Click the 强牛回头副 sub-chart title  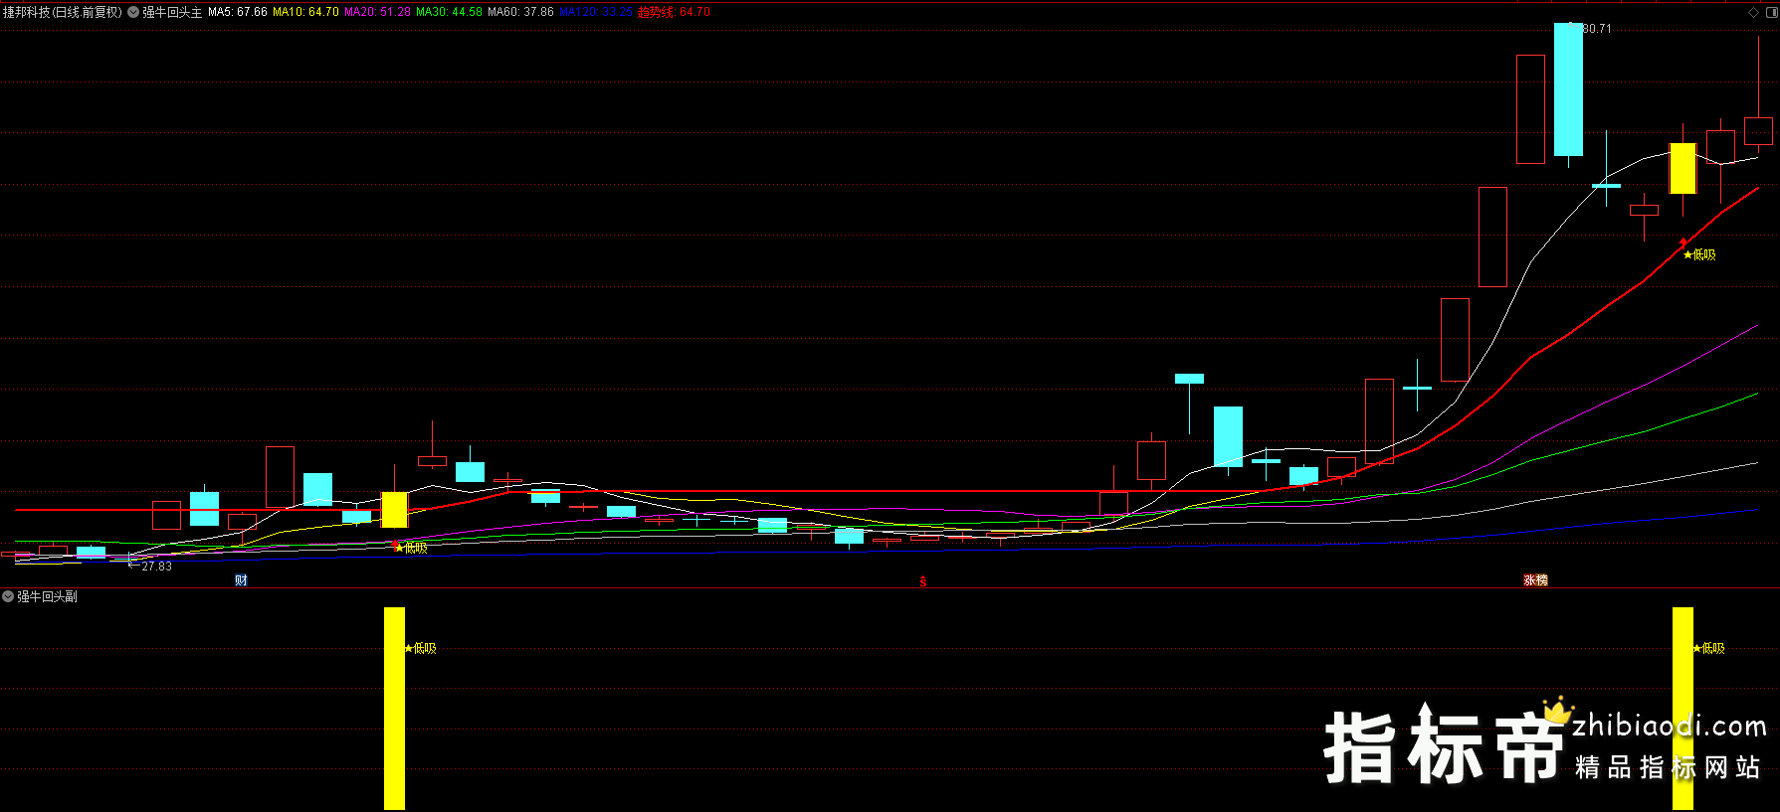[47, 596]
